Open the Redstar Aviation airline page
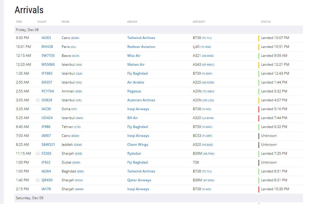 pos(141,47)
